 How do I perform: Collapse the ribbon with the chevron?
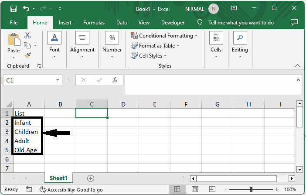297,66
